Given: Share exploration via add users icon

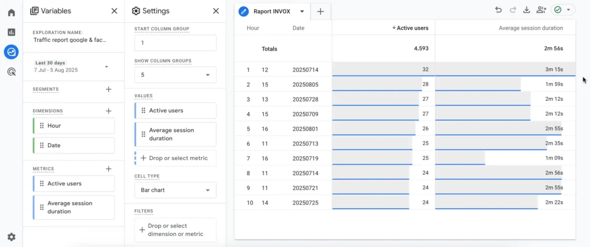Looking at the screenshot, I should 541,10.
